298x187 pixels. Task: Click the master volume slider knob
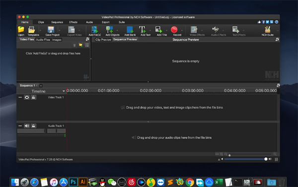click(x=266, y=159)
